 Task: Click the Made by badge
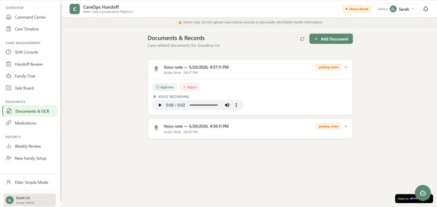pos(404,198)
